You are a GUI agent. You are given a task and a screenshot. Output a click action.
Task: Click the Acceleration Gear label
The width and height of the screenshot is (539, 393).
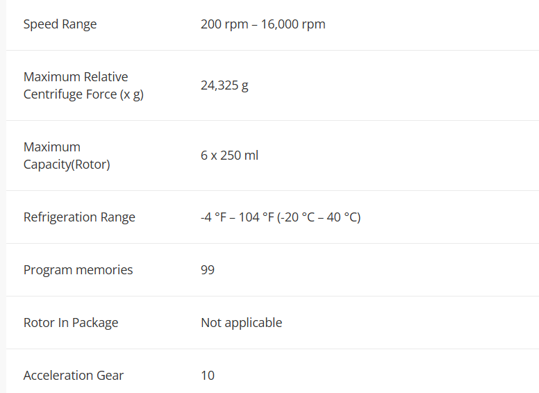pyautogui.click(x=74, y=376)
